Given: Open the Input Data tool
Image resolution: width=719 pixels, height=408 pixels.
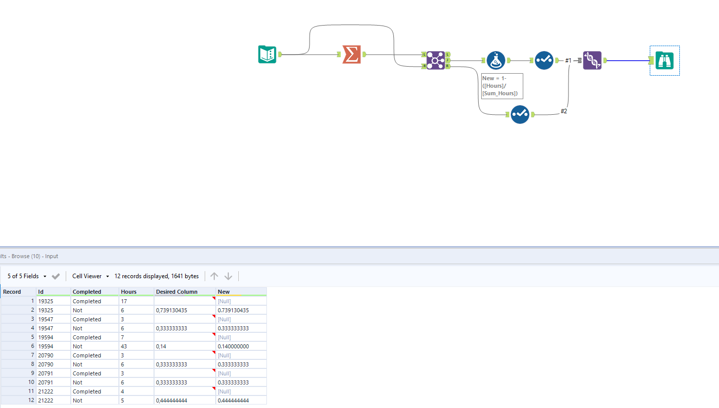Looking at the screenshot, I should pyautogui.click(x=267, y=54).
